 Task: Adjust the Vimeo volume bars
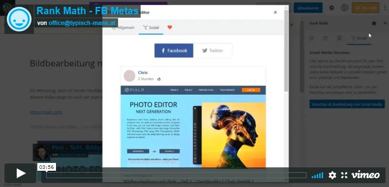tap(317, 175)
